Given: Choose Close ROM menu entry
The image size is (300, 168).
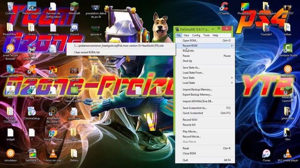Looking at the screenshot, I should [x=205, y=154].
